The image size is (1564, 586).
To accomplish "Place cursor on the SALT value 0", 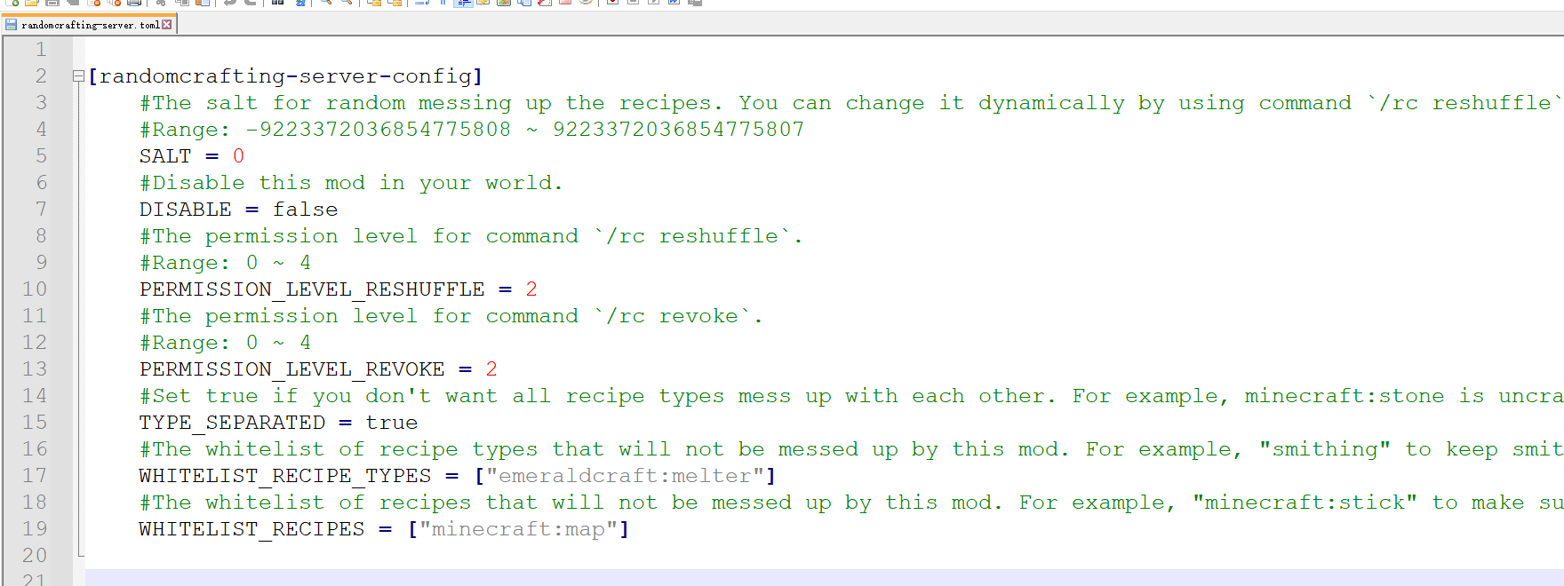I will [238, 156].
